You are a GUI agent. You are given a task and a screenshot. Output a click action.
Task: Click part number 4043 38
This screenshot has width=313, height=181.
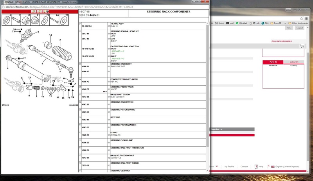pos(85,97)
